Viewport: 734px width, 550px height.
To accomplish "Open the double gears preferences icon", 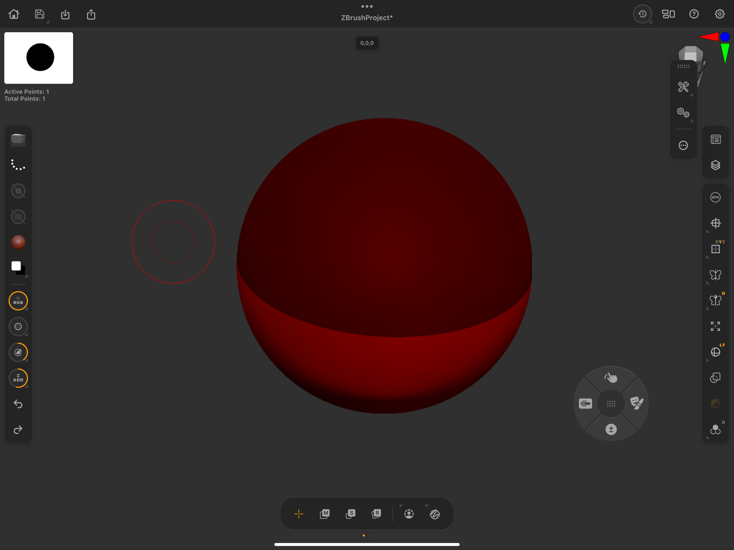I will (x=683, y=113).
